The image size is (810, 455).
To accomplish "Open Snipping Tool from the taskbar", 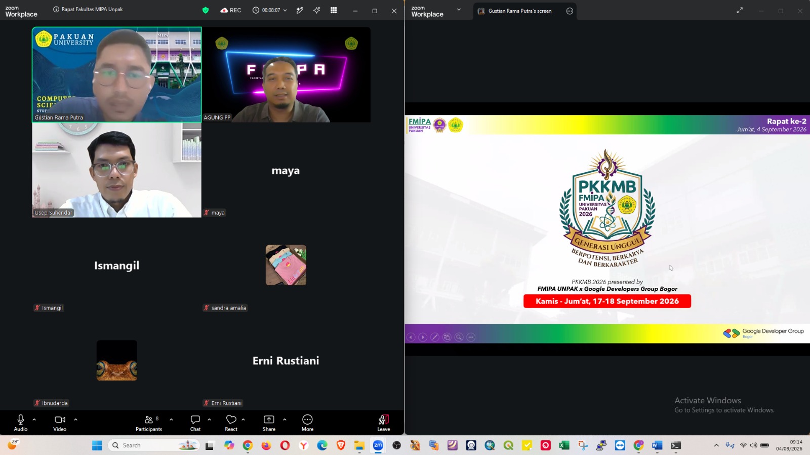I will (x=583, y=445).
